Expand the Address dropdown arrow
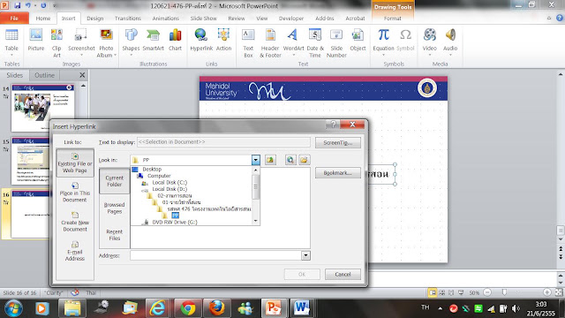Screen dimensions: 565x318 tap(305, 255)
